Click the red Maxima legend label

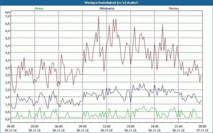174,9
